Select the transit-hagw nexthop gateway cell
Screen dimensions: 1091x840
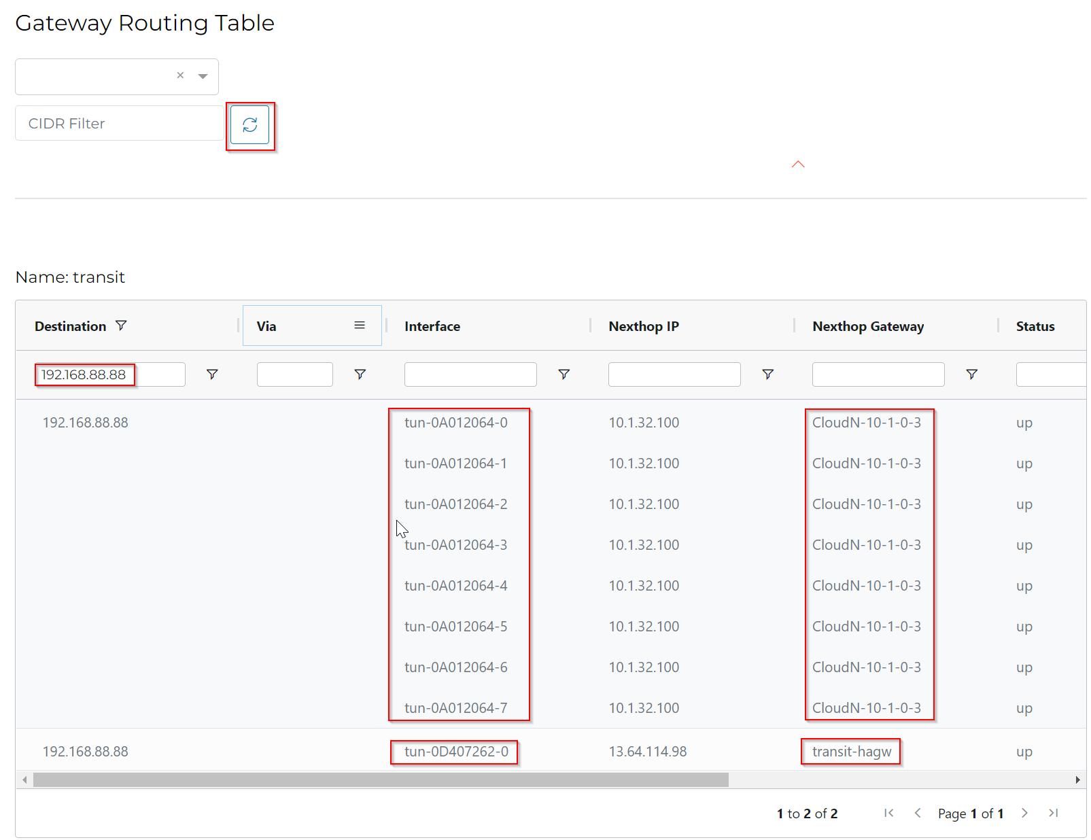tap(851, 752)
